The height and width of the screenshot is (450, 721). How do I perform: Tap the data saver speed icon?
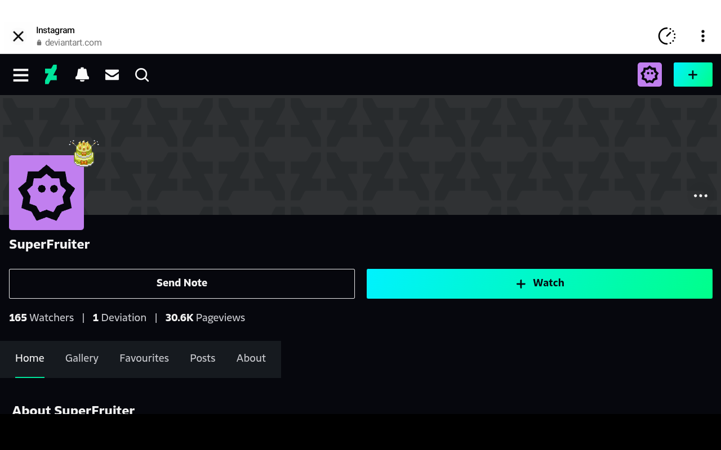pos(667,36)
